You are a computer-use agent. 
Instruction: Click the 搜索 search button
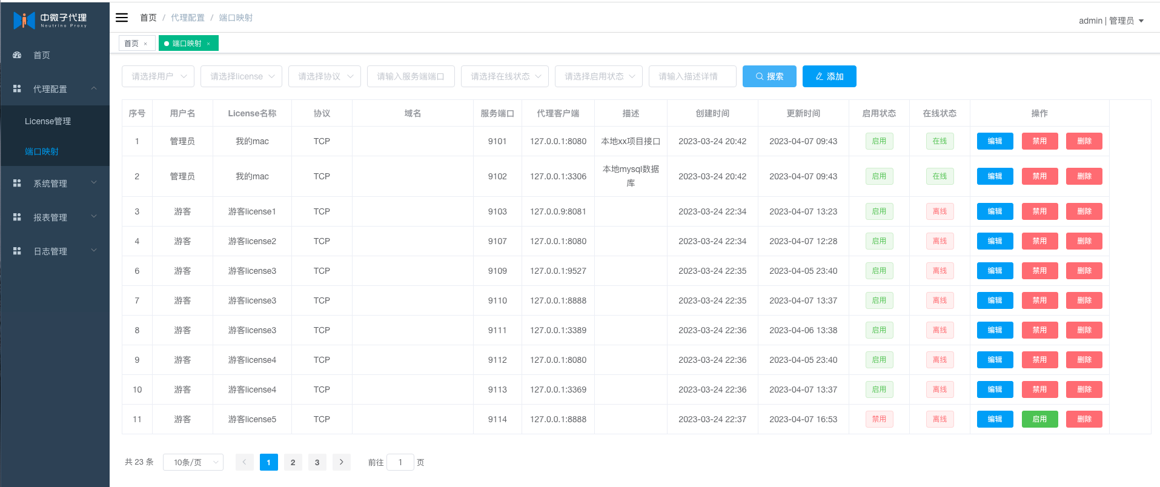pos(769,76)
